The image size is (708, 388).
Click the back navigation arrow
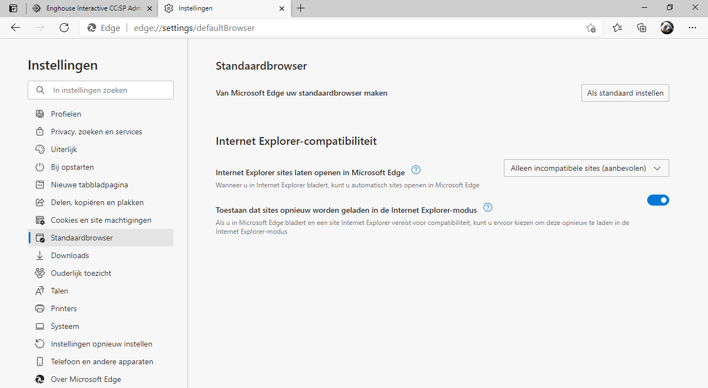pos(15,28)
